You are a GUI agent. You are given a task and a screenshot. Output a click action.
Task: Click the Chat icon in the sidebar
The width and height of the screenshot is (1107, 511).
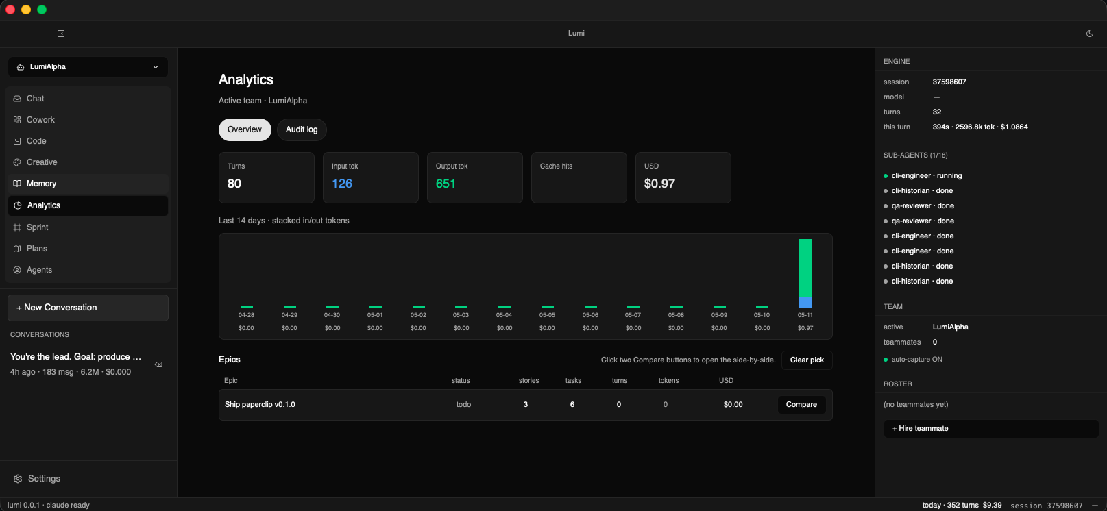(17, 99)
